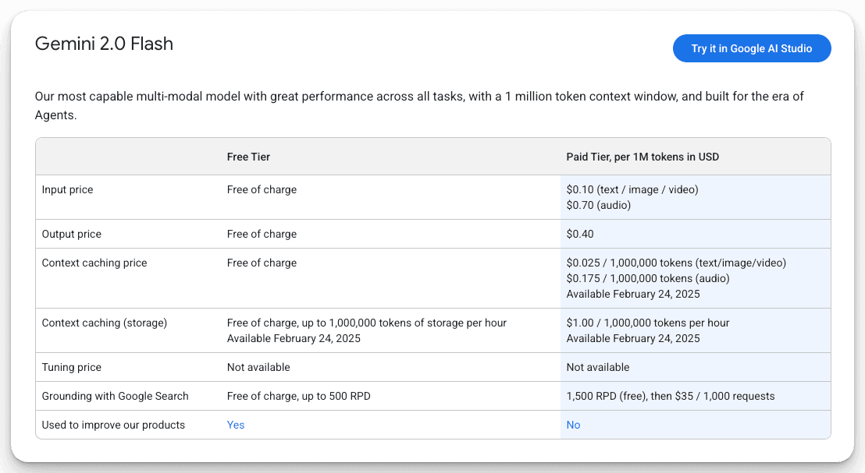This screenshot has height=473, width=865.
Task: Open the No link in Paid Tier column
Action: point(573,425)
